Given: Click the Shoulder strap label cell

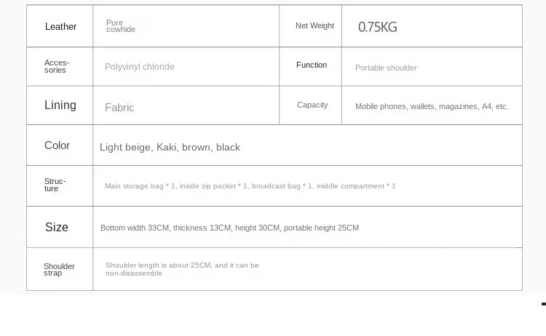Looking at the screenshot, I should [59, 270].
